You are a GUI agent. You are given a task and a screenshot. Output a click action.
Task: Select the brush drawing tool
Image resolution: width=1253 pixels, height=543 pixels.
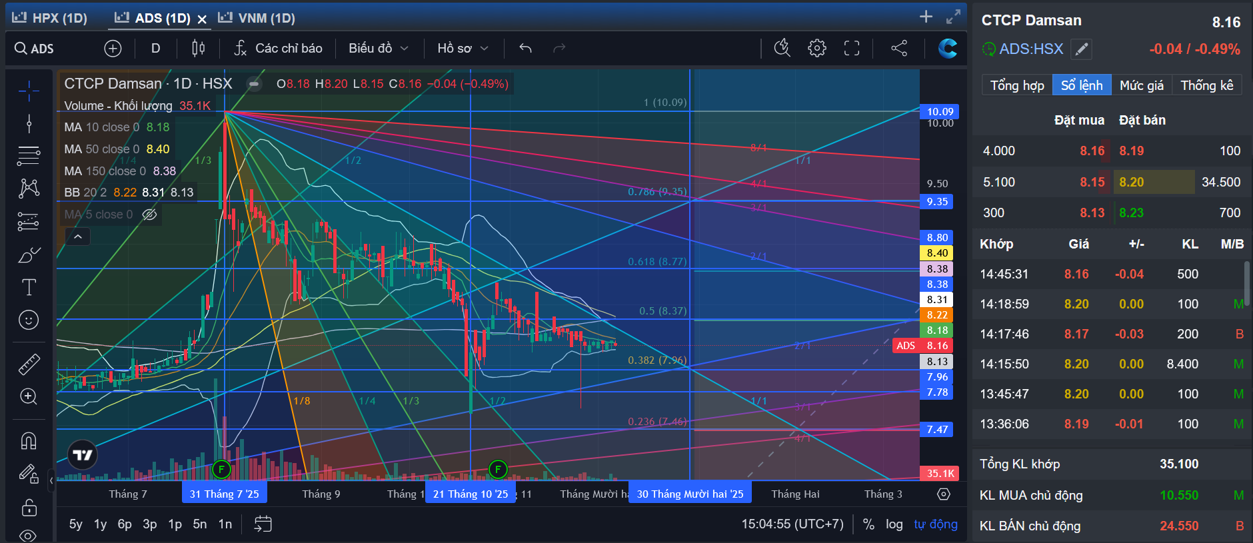pos(29,255)
